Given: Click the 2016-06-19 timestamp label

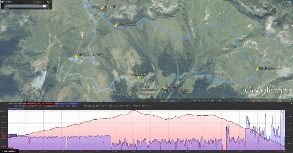Looking at the screenshot, I should [177, 91].
